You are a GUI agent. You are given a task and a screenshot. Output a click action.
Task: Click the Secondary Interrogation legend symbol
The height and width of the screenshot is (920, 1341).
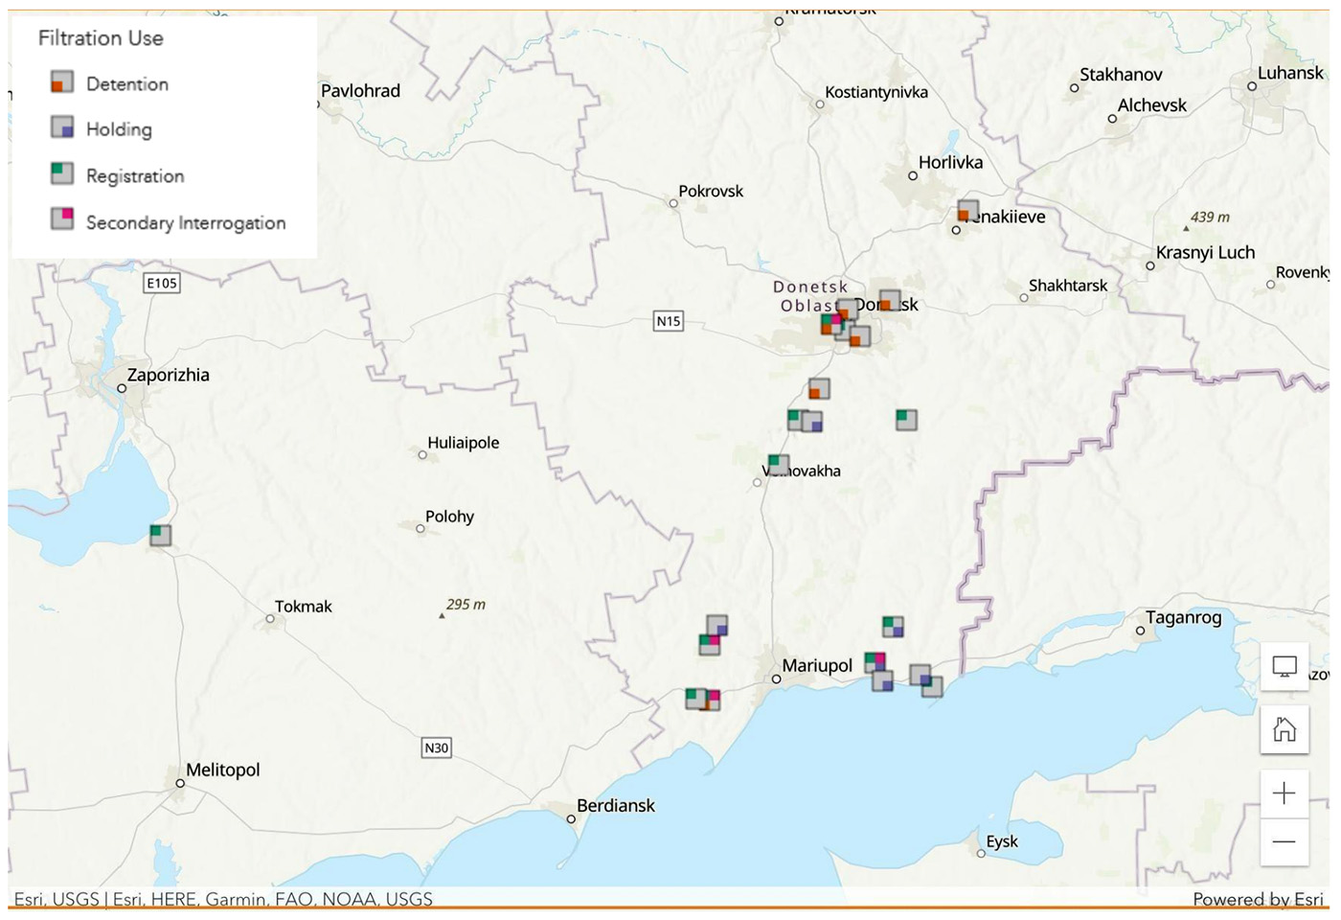62,219
